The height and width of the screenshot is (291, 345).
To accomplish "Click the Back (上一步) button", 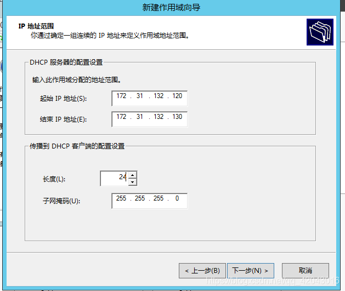I will tap(202, 271).
